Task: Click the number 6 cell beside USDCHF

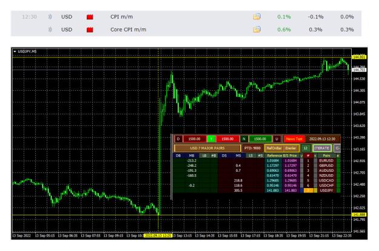Action: [308, 186]
